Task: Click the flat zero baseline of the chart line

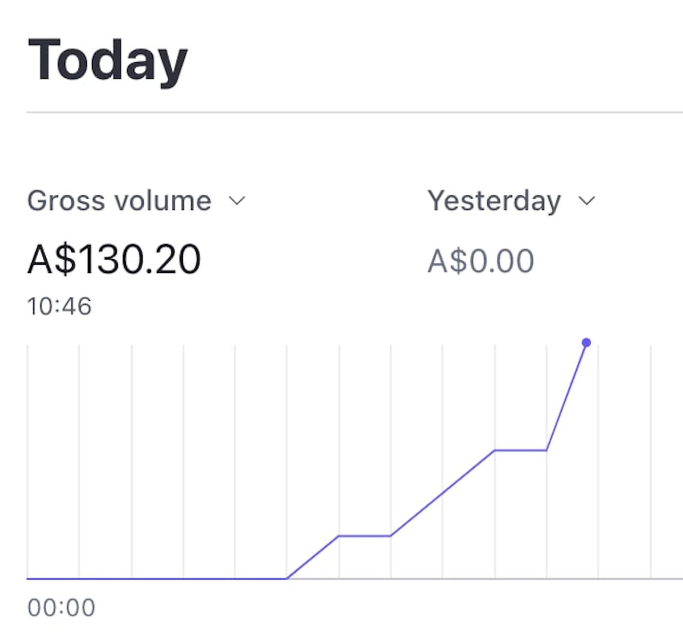Action: (x=157, y=579)
